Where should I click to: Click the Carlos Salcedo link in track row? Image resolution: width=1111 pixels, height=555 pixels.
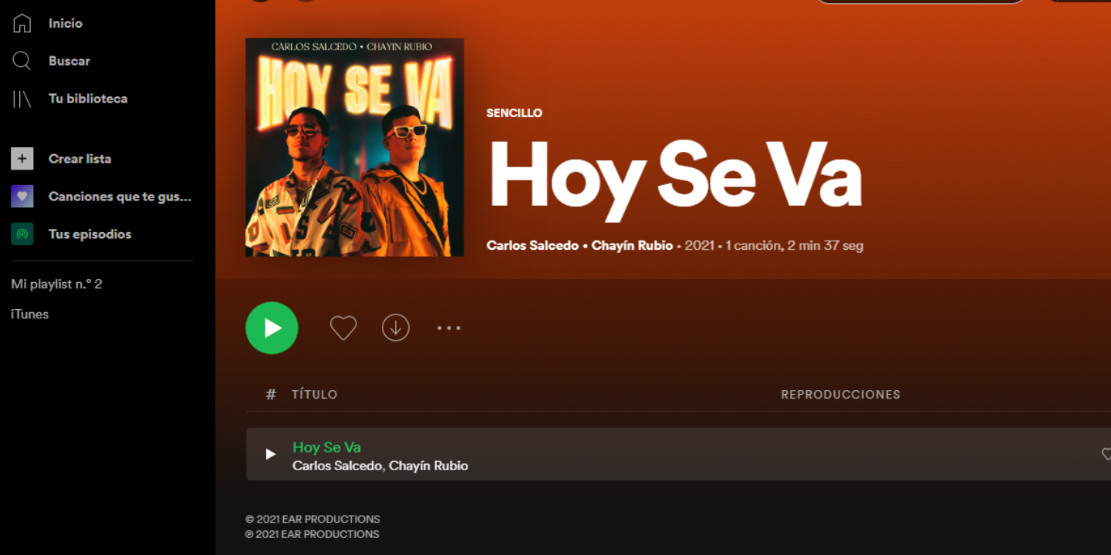[337, 466]
